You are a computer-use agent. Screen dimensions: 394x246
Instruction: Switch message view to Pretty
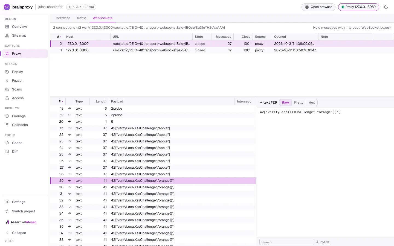coord(299,102)
